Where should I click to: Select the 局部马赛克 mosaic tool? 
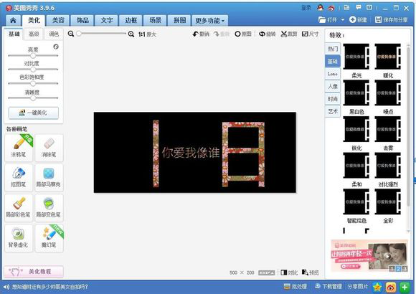pos(49,178)
